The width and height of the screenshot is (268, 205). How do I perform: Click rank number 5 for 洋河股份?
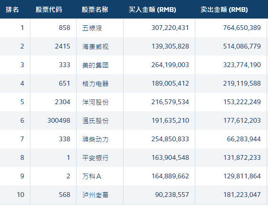pyautogui.click(x=22, y=102)
